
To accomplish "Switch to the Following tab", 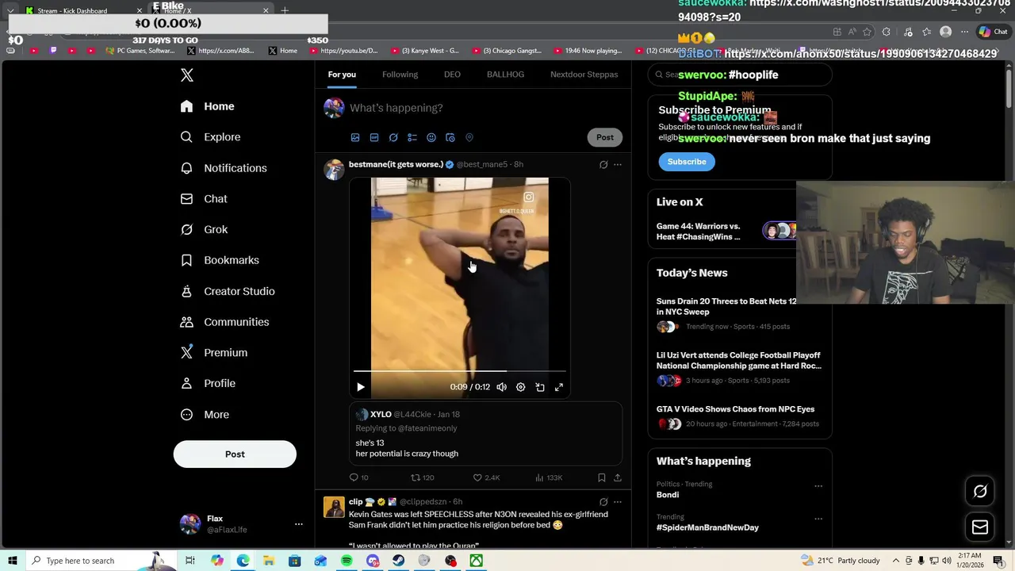I will point(400,75).
